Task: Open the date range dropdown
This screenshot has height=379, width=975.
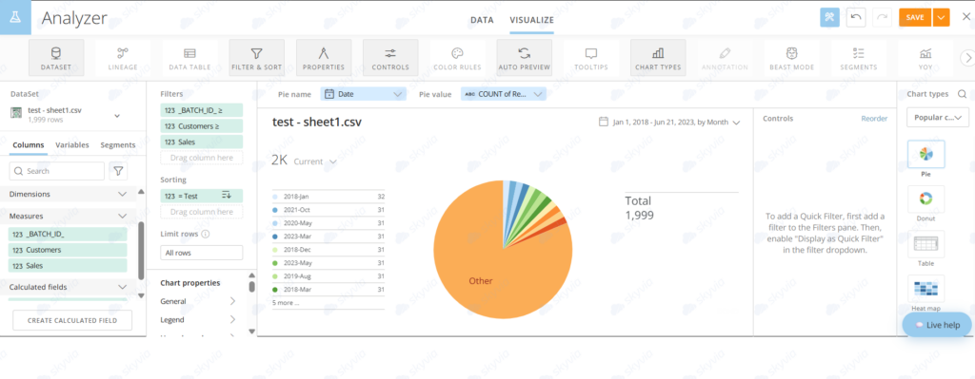Action: coord(669,123)
